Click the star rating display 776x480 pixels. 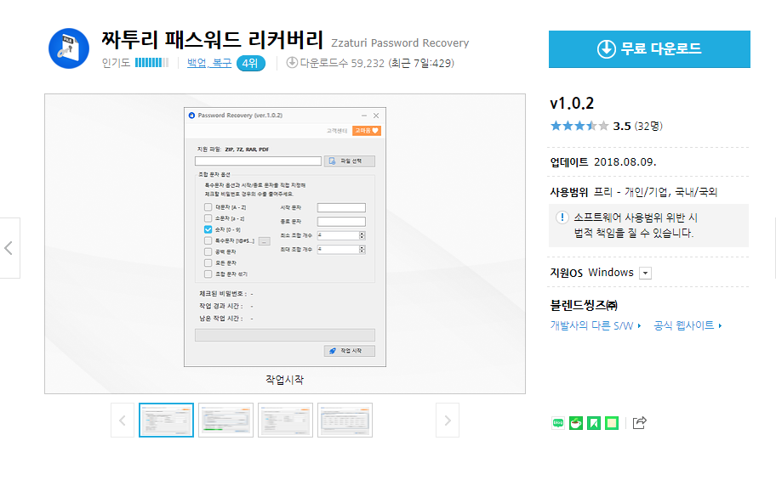click(x=579, y=126)
